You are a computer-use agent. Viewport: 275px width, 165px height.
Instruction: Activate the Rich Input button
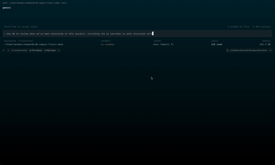pos(52,50)
